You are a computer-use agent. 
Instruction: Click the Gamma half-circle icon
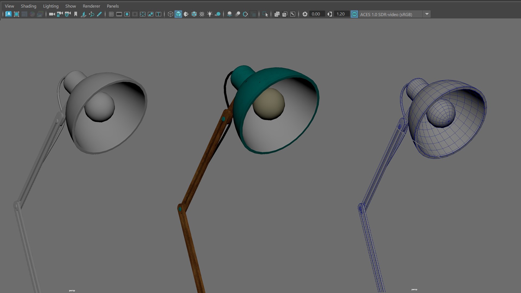pyautogui.click(x=330, y=14)
